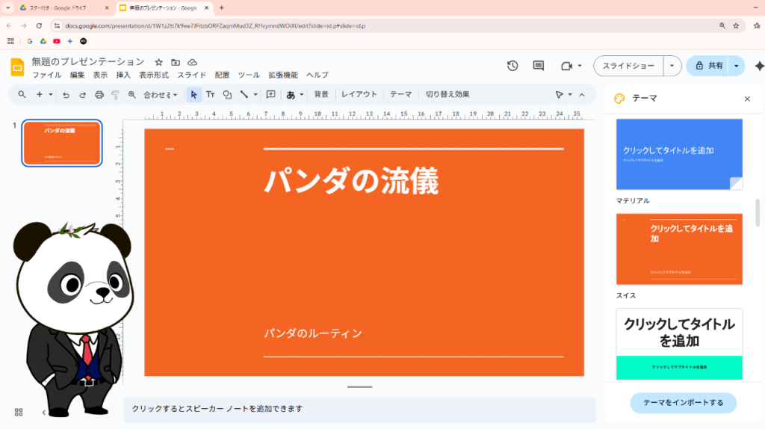Open the ツール menu
This screenshot has height=429, width=765.
249,75
